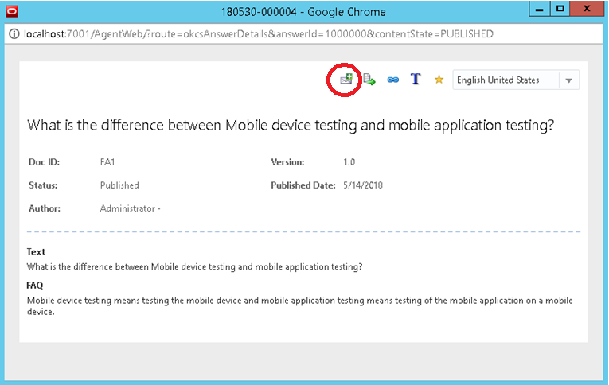The image size is (609, 385).
Task: Click the Doc ID label
Action: click(x=45, y=162)
